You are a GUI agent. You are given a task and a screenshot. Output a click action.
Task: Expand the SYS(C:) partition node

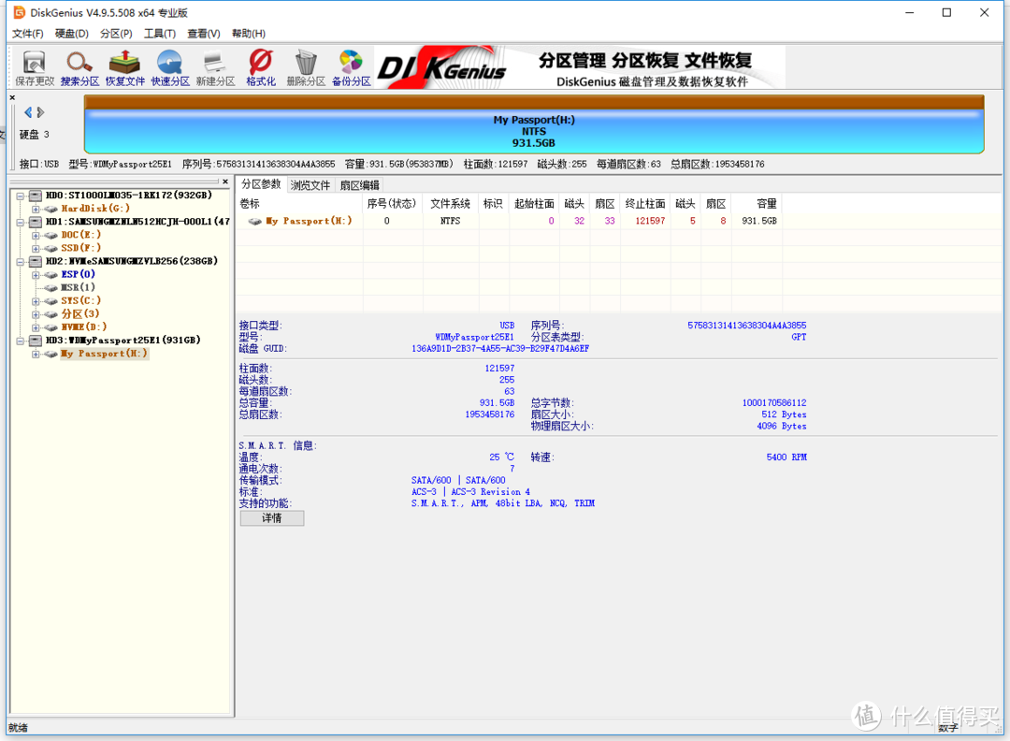36,301
